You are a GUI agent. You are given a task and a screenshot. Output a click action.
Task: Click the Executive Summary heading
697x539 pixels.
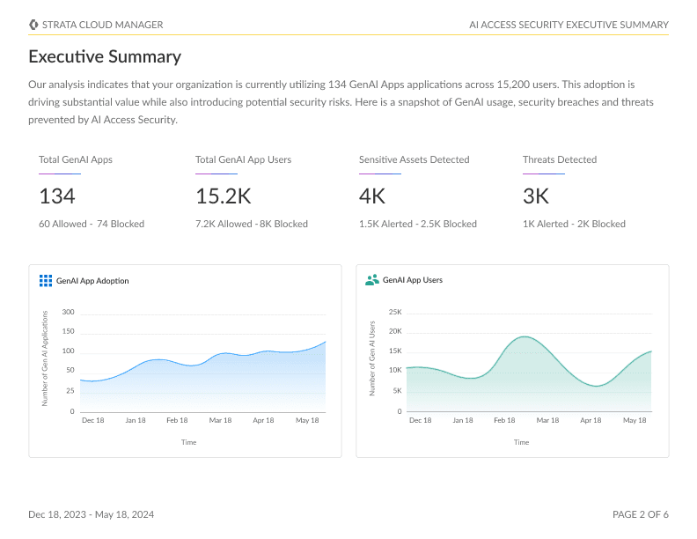(x=105, y=56)
